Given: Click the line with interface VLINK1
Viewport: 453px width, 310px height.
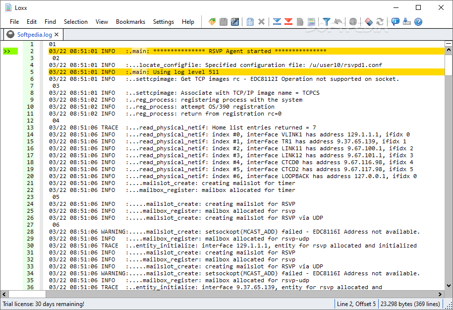Looking at the screenshot, I should click(229, 134).
